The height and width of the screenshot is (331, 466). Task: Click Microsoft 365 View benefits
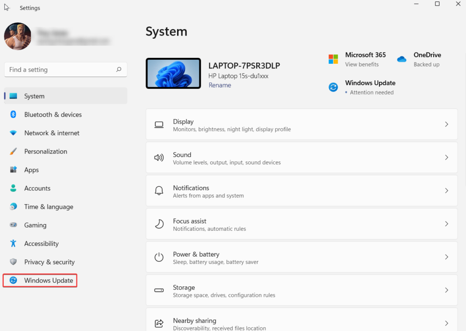(x=362, y=64)
